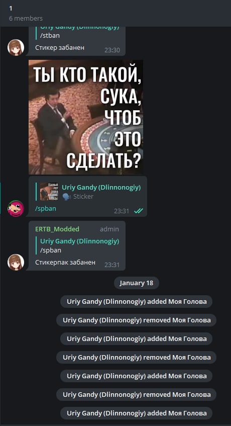Click the first "added Моя Голова" service message
This screenshot has height=426, width=231.
(x=137, y=302)
